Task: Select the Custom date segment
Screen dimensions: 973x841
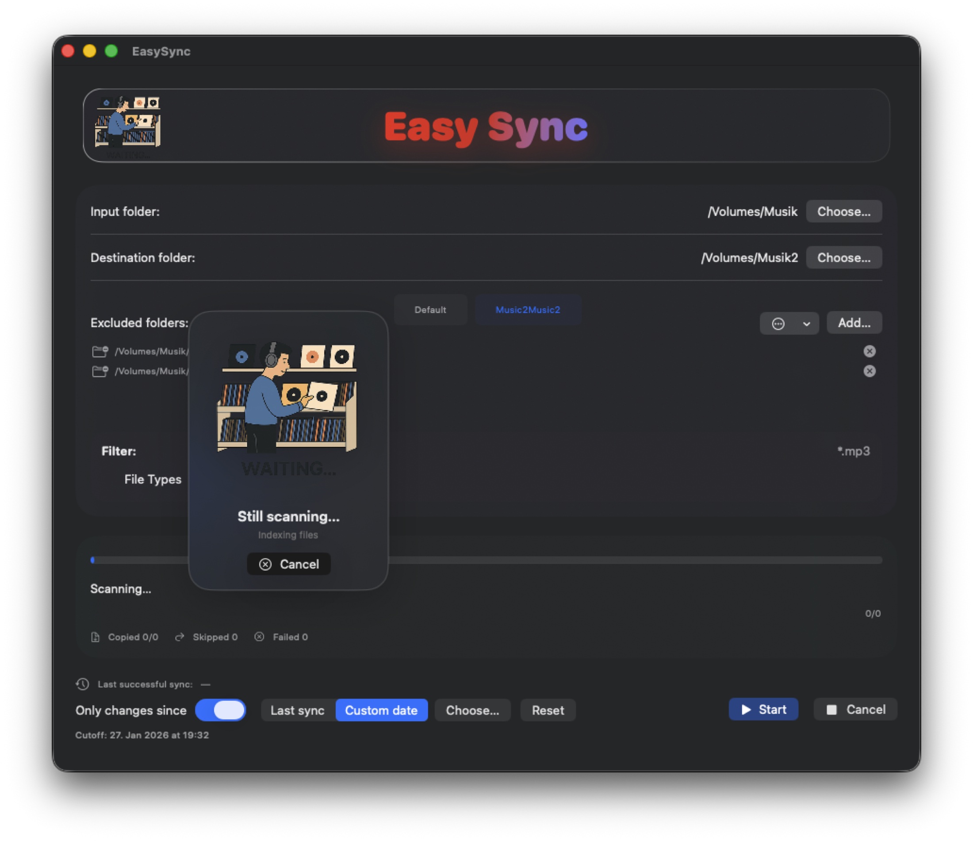Action: click(381, 710)
